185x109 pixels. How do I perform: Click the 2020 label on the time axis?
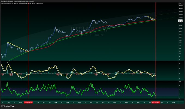coord(79,102)
